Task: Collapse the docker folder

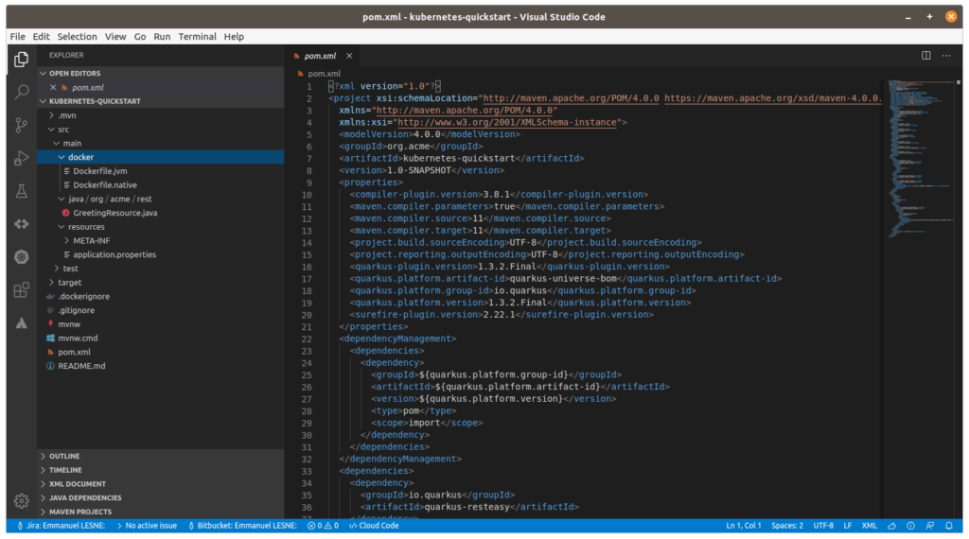Action: 161,157
